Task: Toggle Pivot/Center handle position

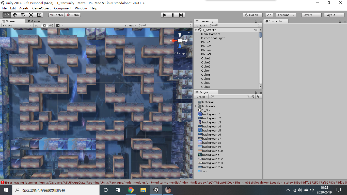Action: 56,15
